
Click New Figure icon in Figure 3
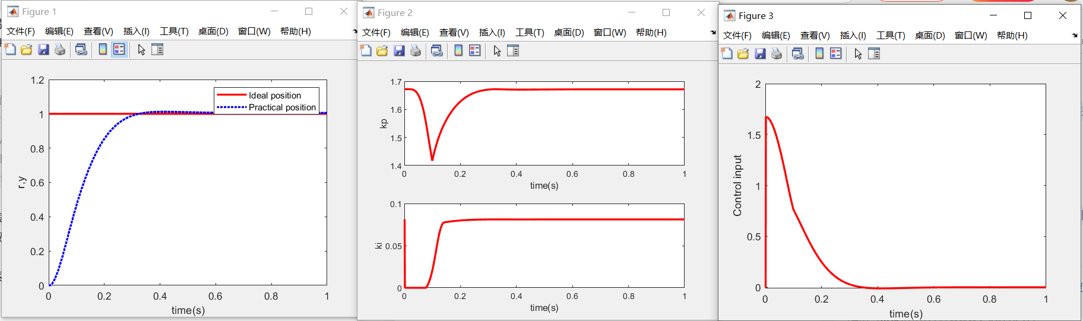[x=727, y=54]
